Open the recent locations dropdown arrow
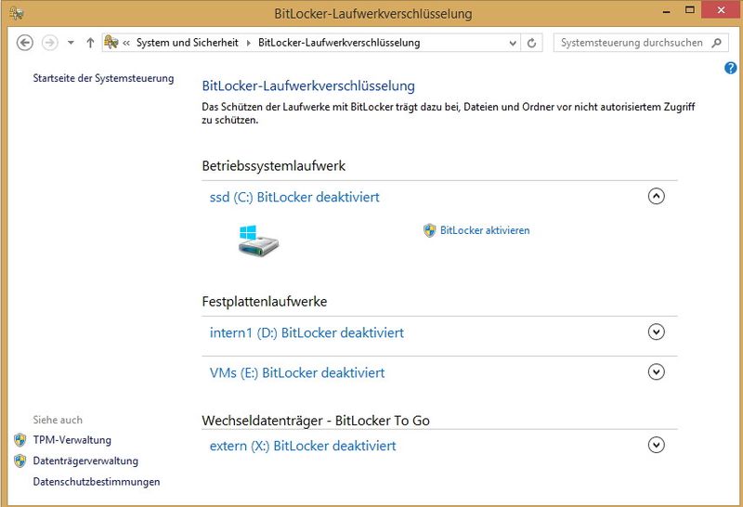This screenshot has height=507, width=743. [71, 43]
